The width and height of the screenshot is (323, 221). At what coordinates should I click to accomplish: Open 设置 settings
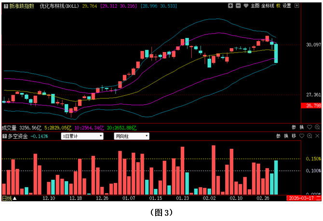[287, 6]
